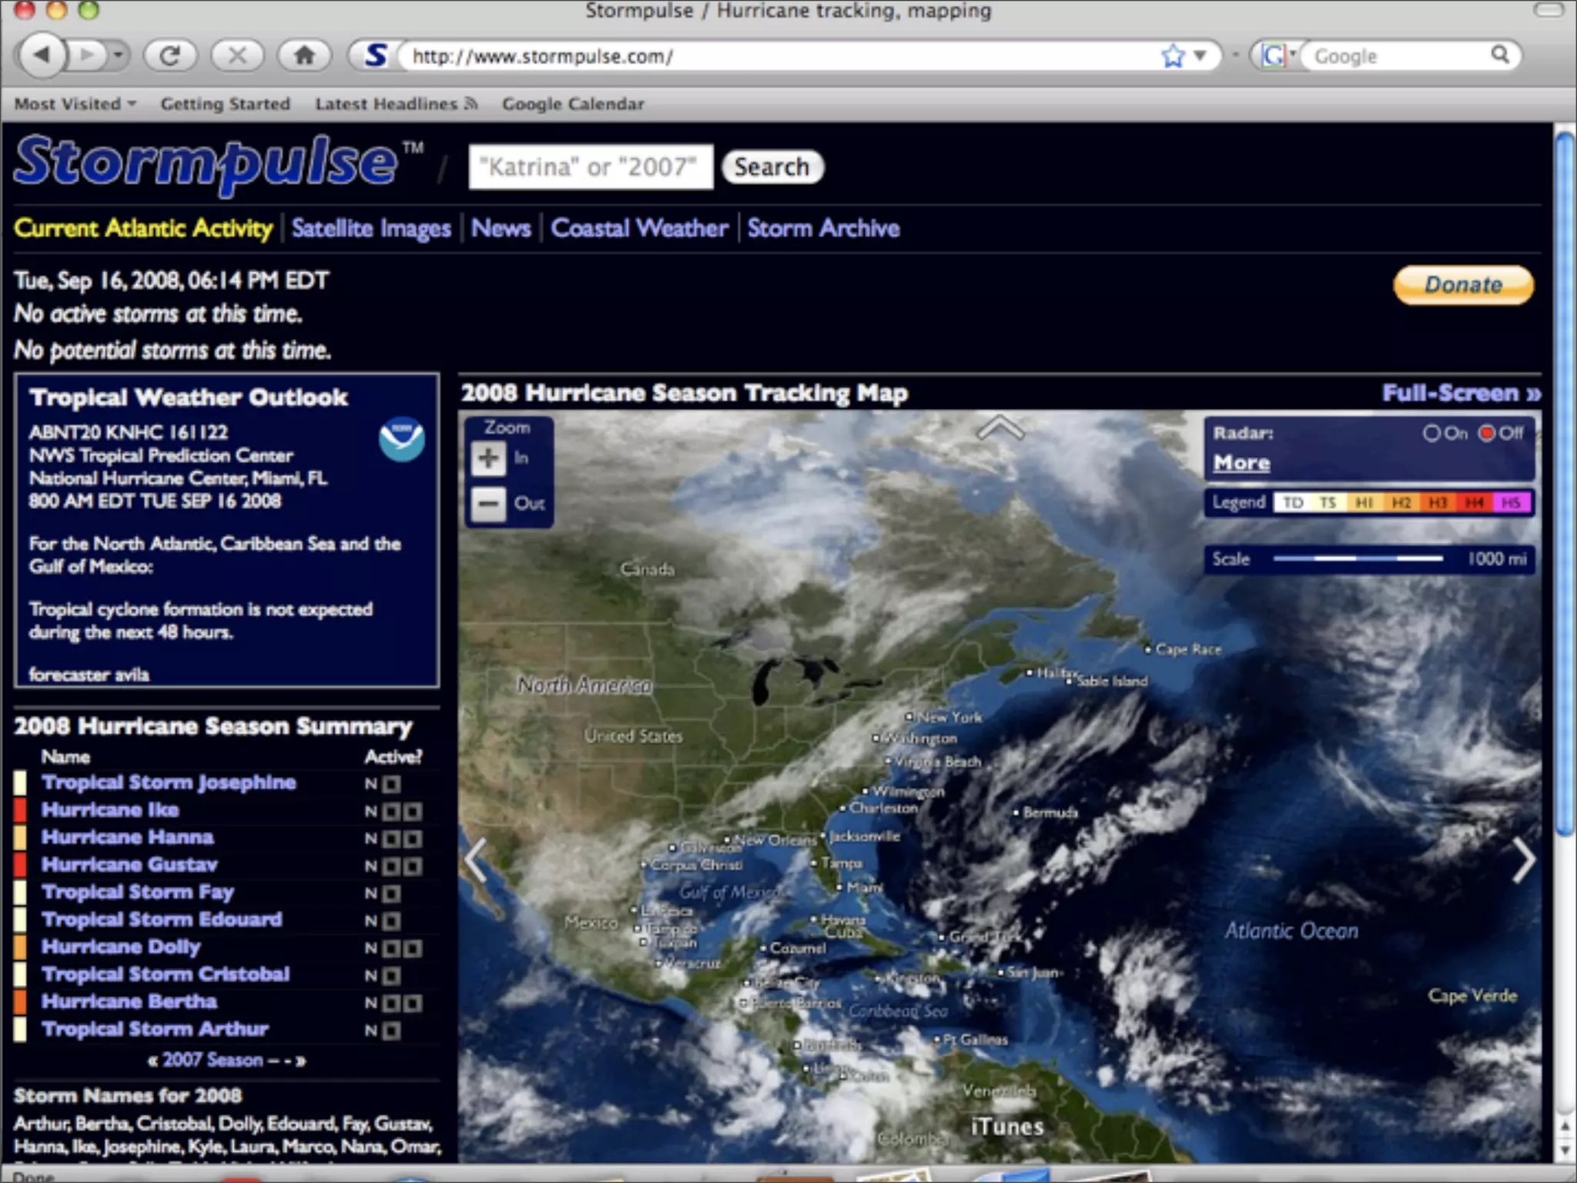Click the Active checkbox for Tropical Storm Josephine
The image size is (1577, 1183).
pyautogui.click(x=391, y=784)
